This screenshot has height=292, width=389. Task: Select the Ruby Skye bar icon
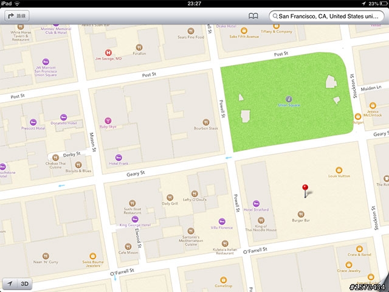[x=108, y=120]
